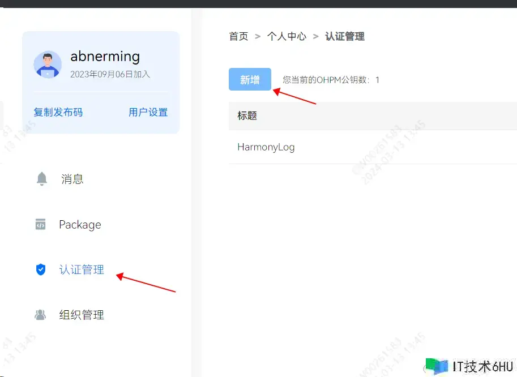Click the abnerming profile avatar
Viewport: 517px width, 377px height.
48,65
